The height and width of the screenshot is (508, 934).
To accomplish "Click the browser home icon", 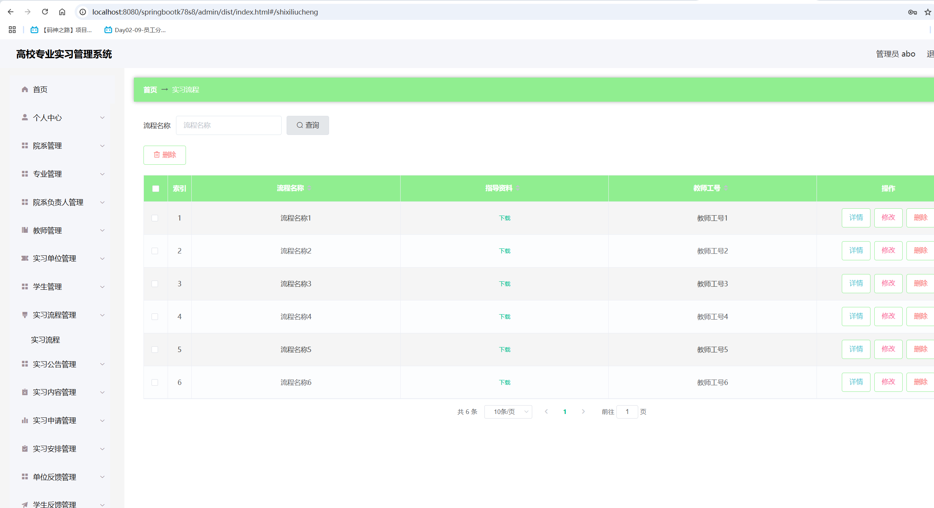I will coord(62,12).
